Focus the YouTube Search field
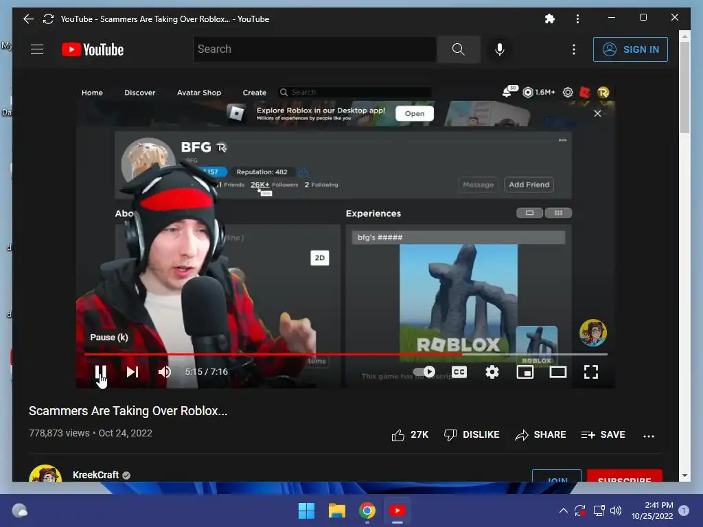The height and width of the screenshot is (527, 703). coord(314,49)
